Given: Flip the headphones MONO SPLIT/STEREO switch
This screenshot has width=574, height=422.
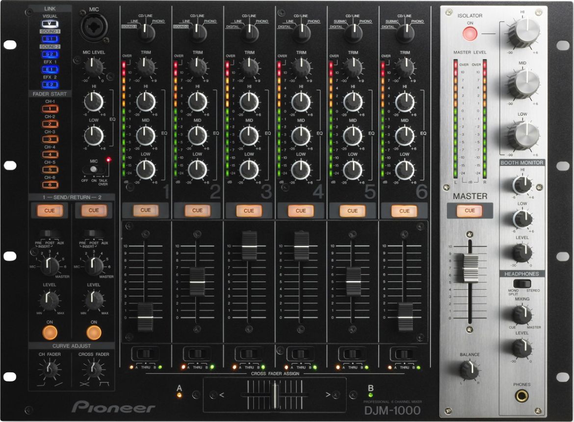Looking at the screenshot, I should coord(522,283).
